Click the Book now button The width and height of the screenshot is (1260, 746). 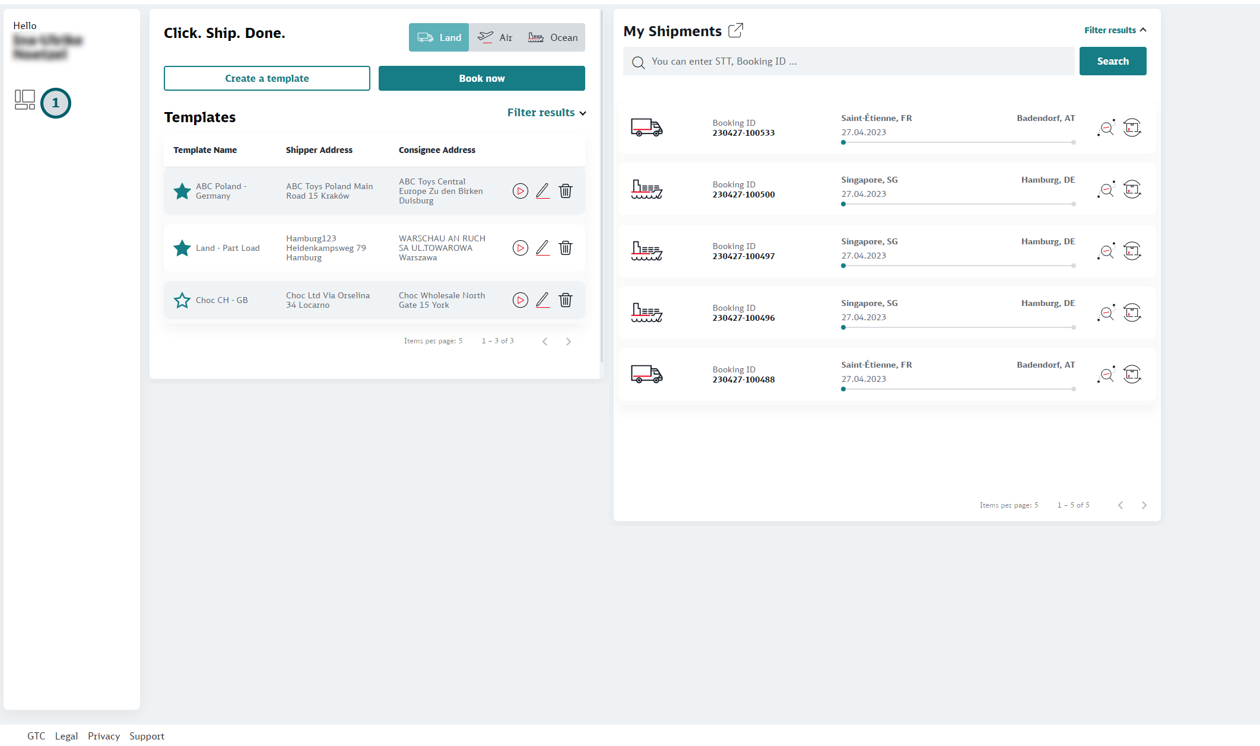(x=481, y=78)
